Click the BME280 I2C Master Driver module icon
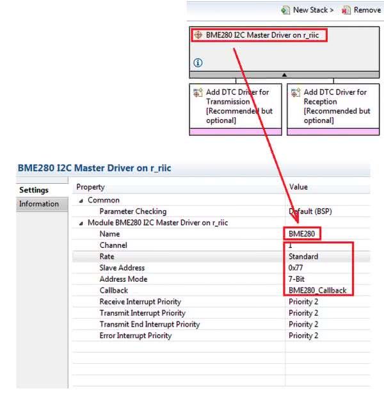The width and height of the screenshot is (384, 399). [198, 35]
